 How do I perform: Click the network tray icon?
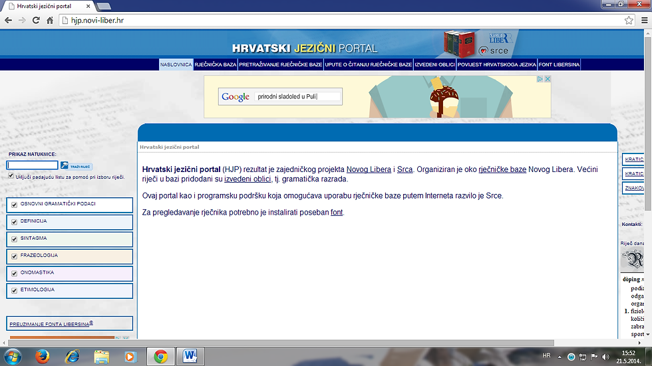(583, 357)
